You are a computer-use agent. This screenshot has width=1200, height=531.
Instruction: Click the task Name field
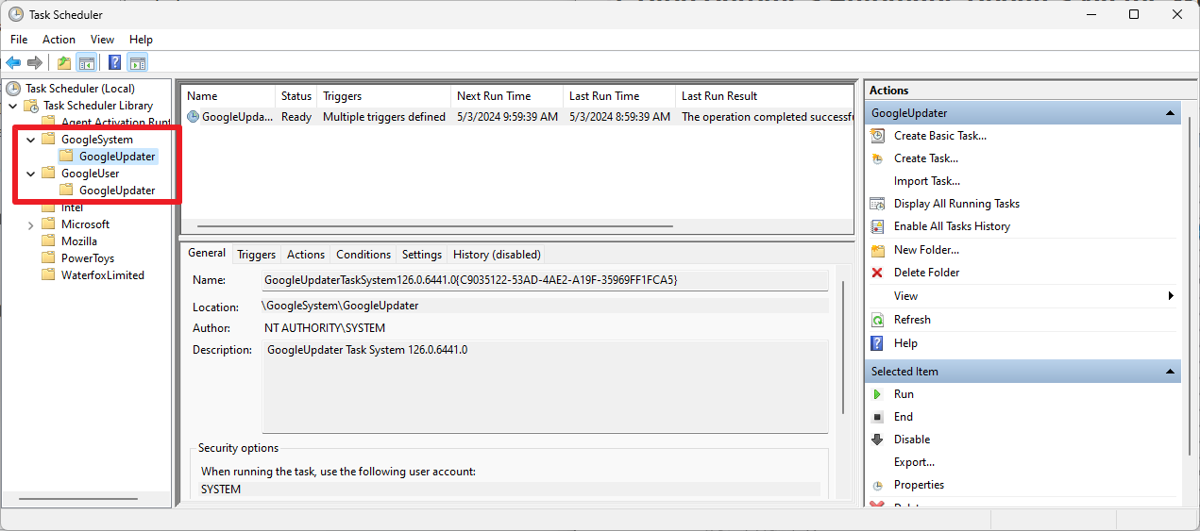click(x=545, y=280)
